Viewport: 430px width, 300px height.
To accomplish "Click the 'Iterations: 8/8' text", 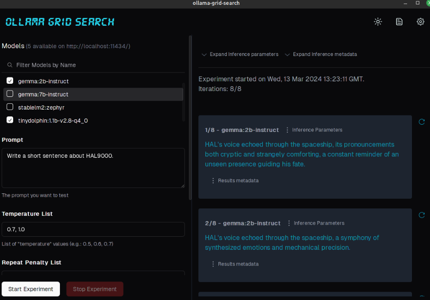I will [220, 89].
